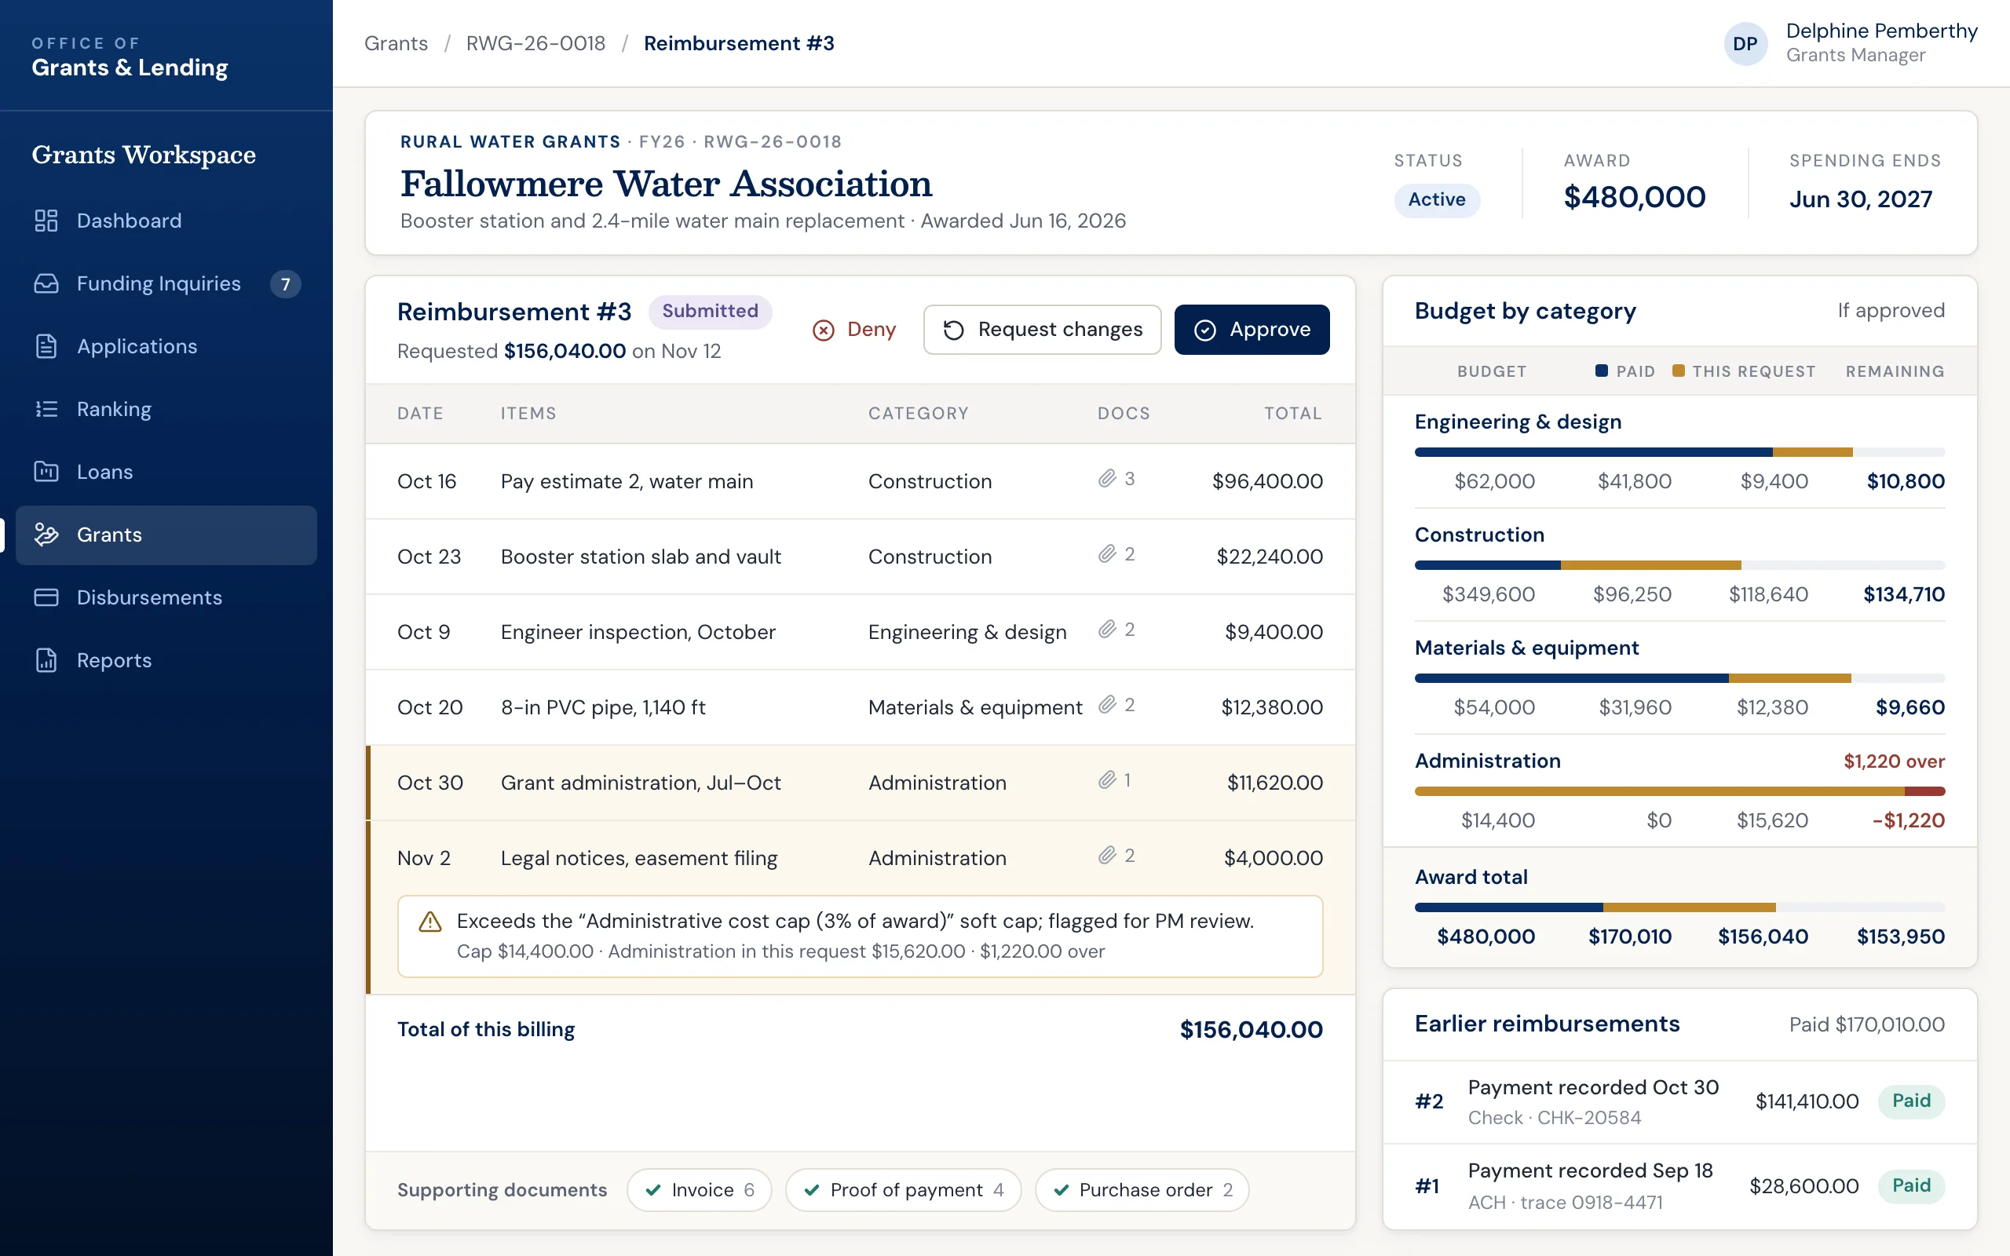Click the "$1,220 over" Administration label
This screenshot has height=1256, width=2010.
(x=1894, y=761)
